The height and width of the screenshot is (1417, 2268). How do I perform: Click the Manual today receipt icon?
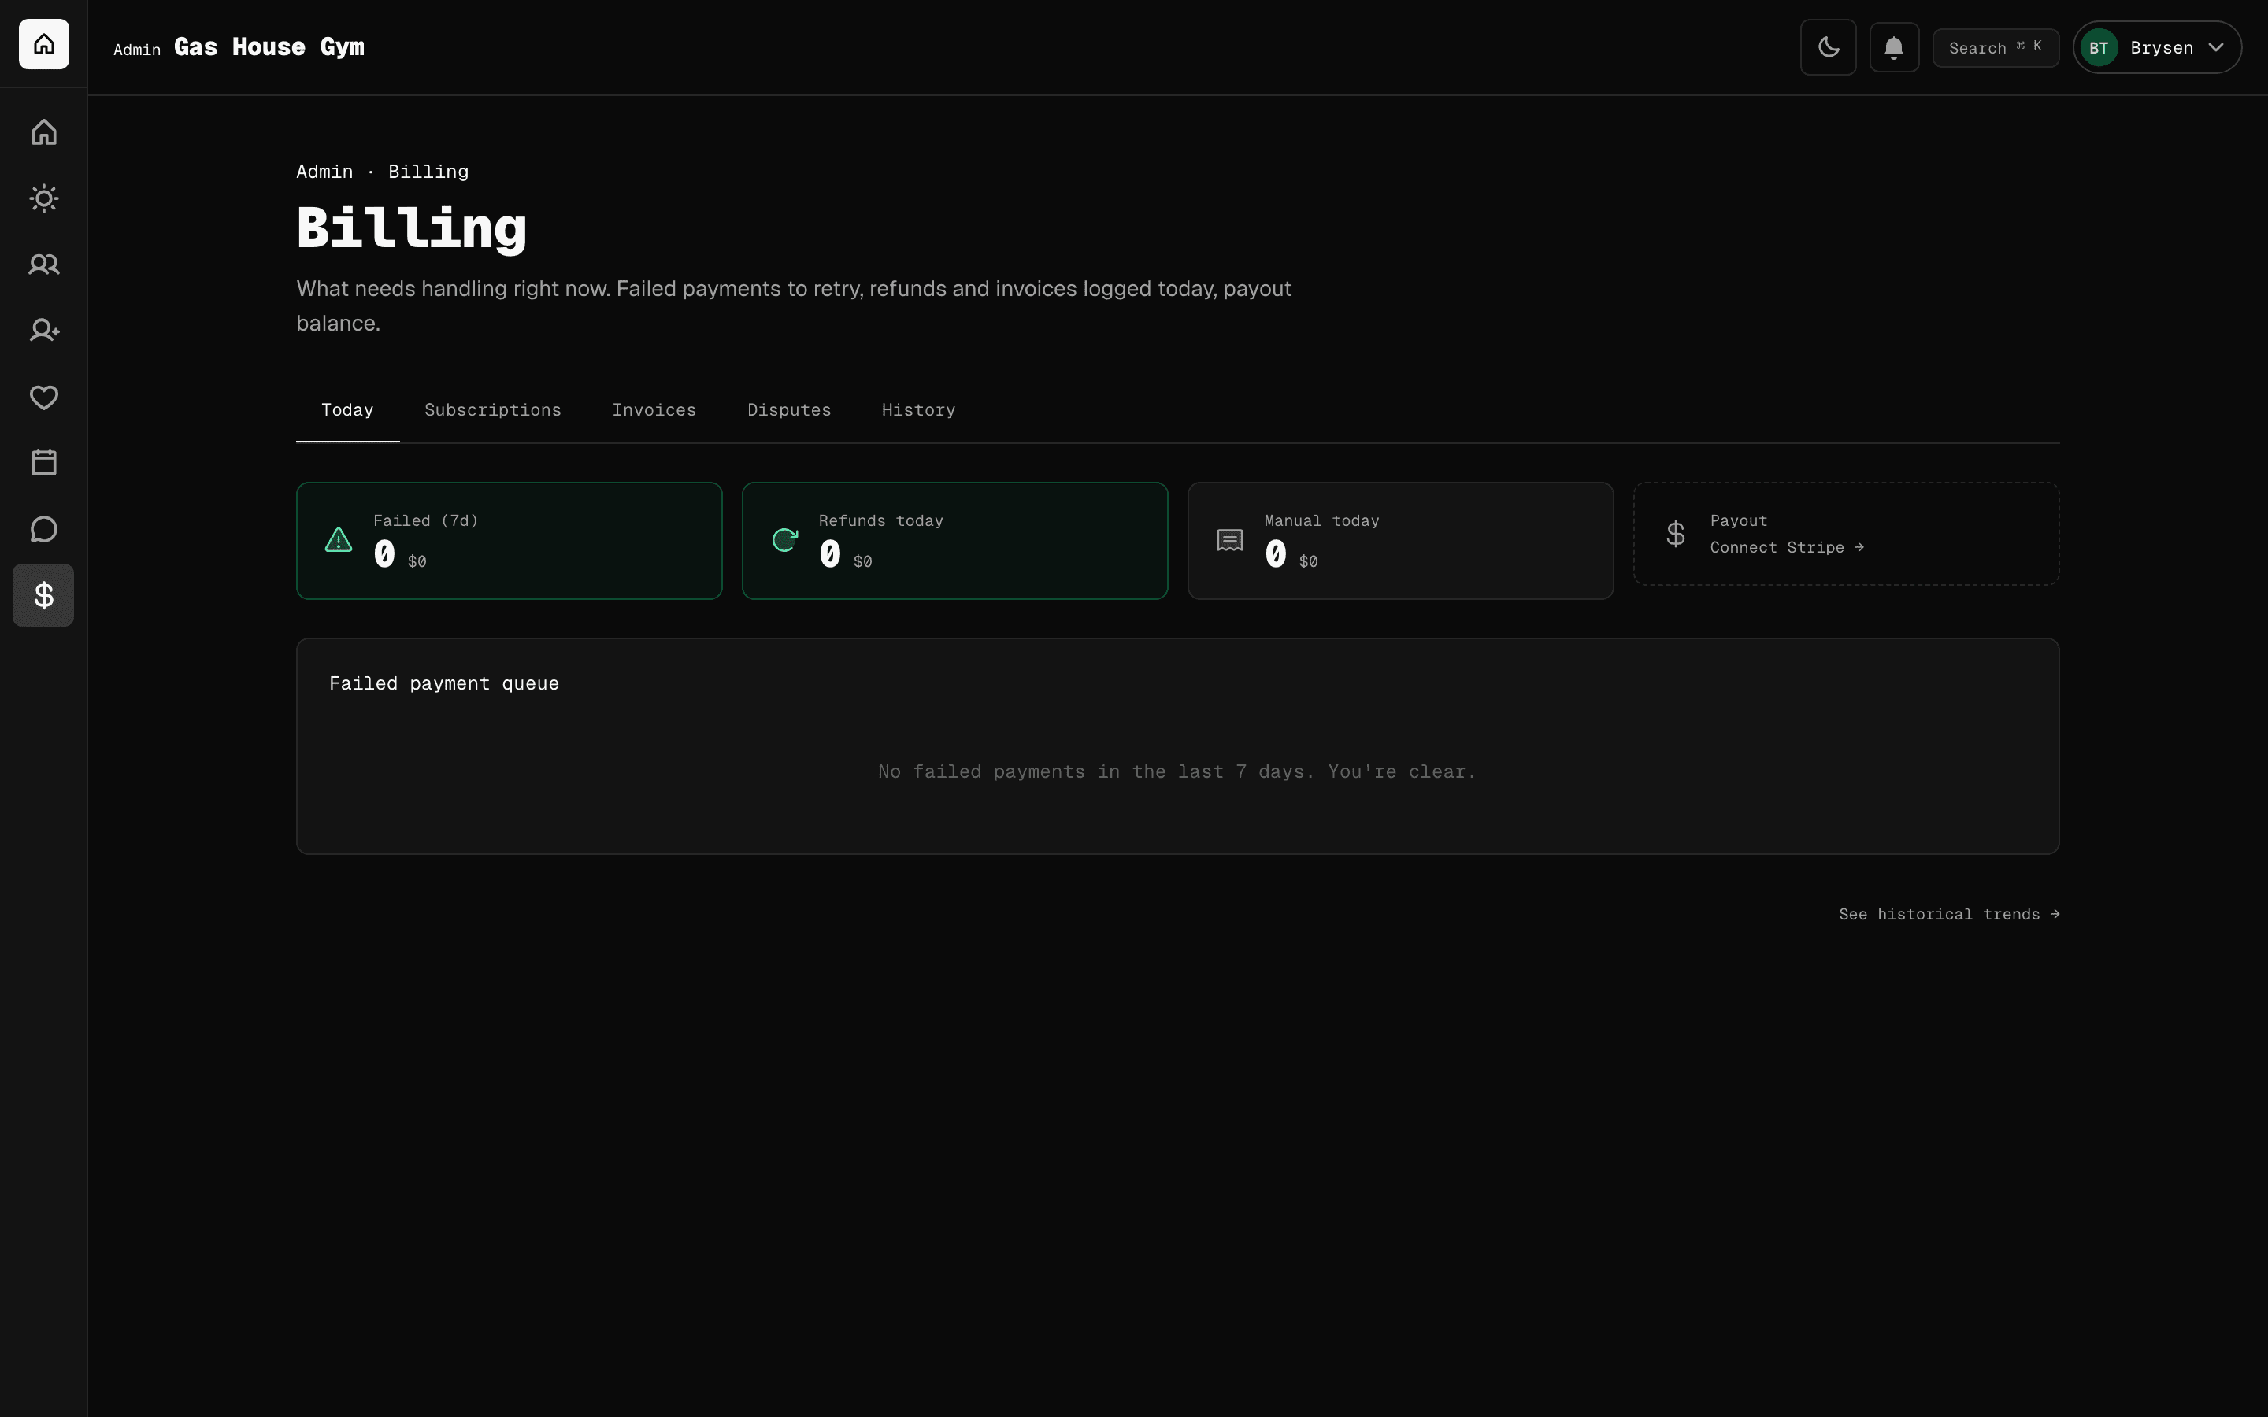[1229, 540]
